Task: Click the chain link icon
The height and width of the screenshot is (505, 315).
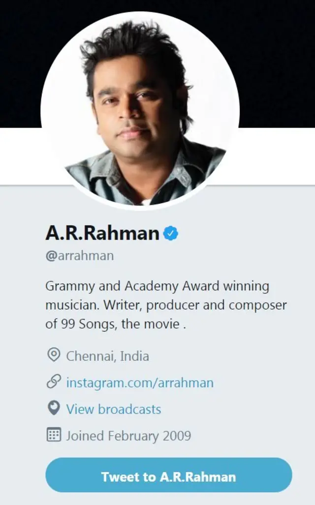Action: (x=54, y=382)
